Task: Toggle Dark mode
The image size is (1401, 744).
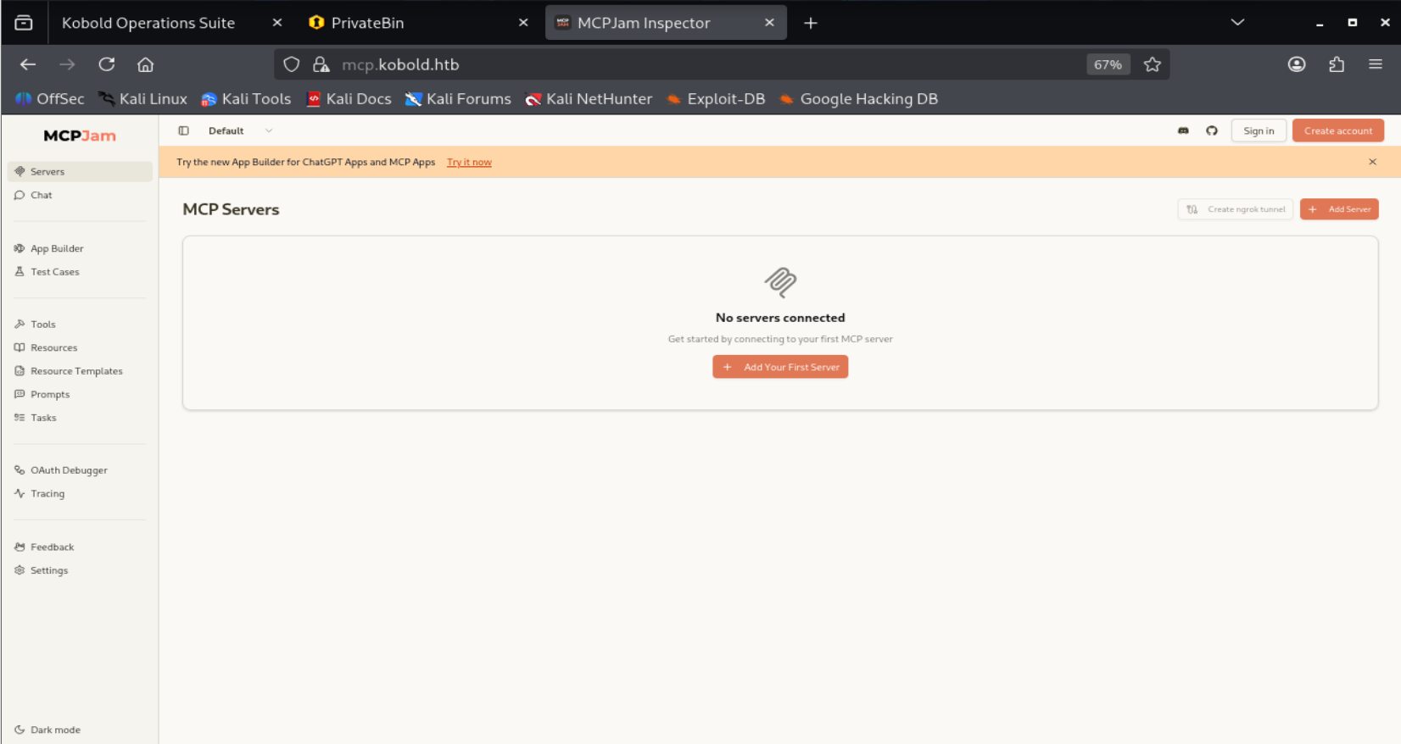Action: (x=80, y=730)
